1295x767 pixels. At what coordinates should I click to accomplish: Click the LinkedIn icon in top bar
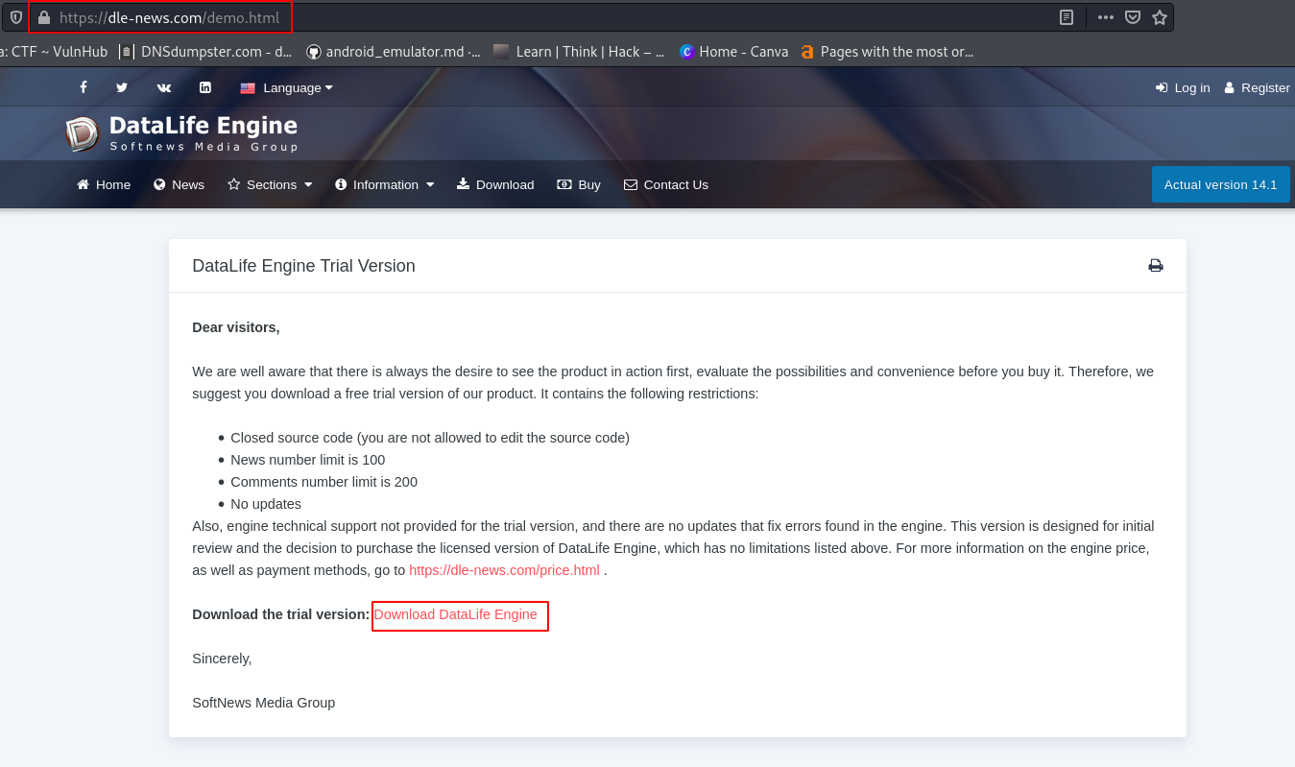click(205, 87)
